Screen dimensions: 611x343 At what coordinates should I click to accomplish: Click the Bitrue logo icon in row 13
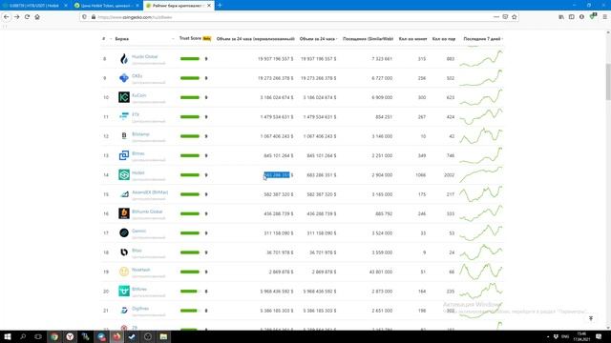click(x=124, y=155)
